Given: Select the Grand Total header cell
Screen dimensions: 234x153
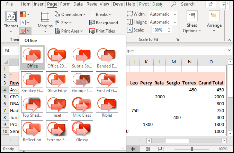Looking at the screenshot, I should (x=211, y=83).
